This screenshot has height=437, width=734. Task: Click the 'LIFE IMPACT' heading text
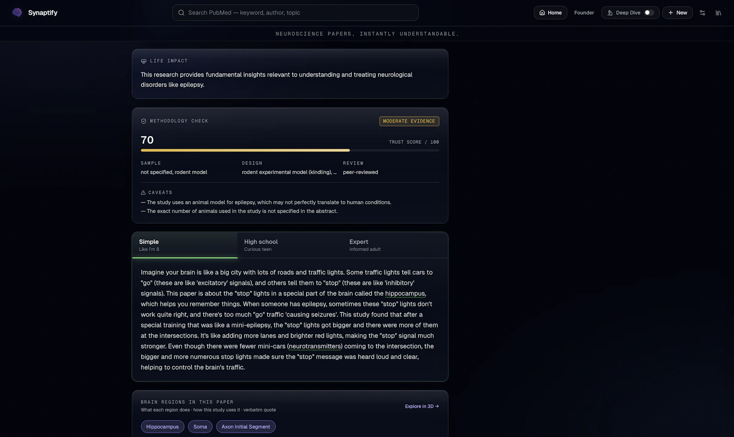[x=169, y=61]
